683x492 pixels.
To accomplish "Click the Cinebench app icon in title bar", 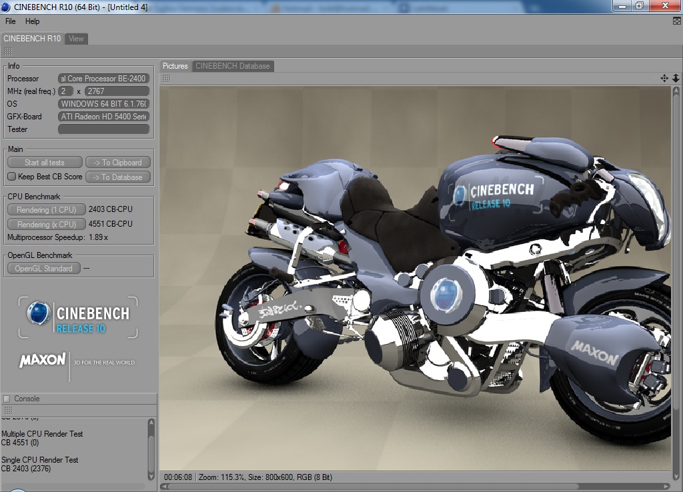I will (5, 7).
